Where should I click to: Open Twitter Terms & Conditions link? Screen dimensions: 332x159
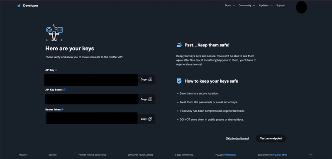point(92,155)
